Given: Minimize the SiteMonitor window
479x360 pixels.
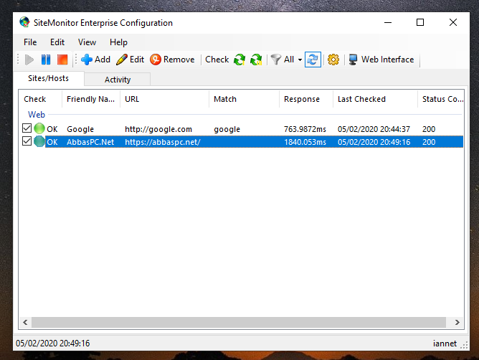Looking at the screenshot, I should (388, 22).
